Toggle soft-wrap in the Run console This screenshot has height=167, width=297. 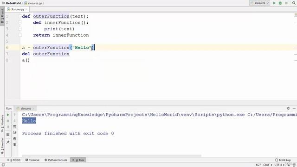click(14, 127)
